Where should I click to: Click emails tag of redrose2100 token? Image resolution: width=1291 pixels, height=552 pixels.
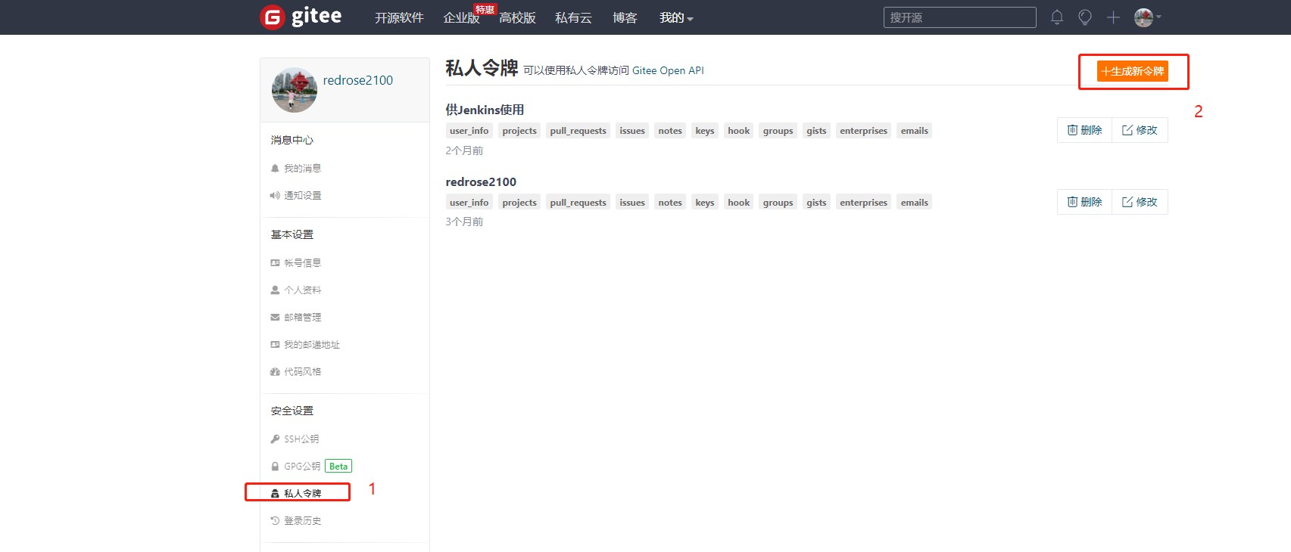click(x=915, y=203)
